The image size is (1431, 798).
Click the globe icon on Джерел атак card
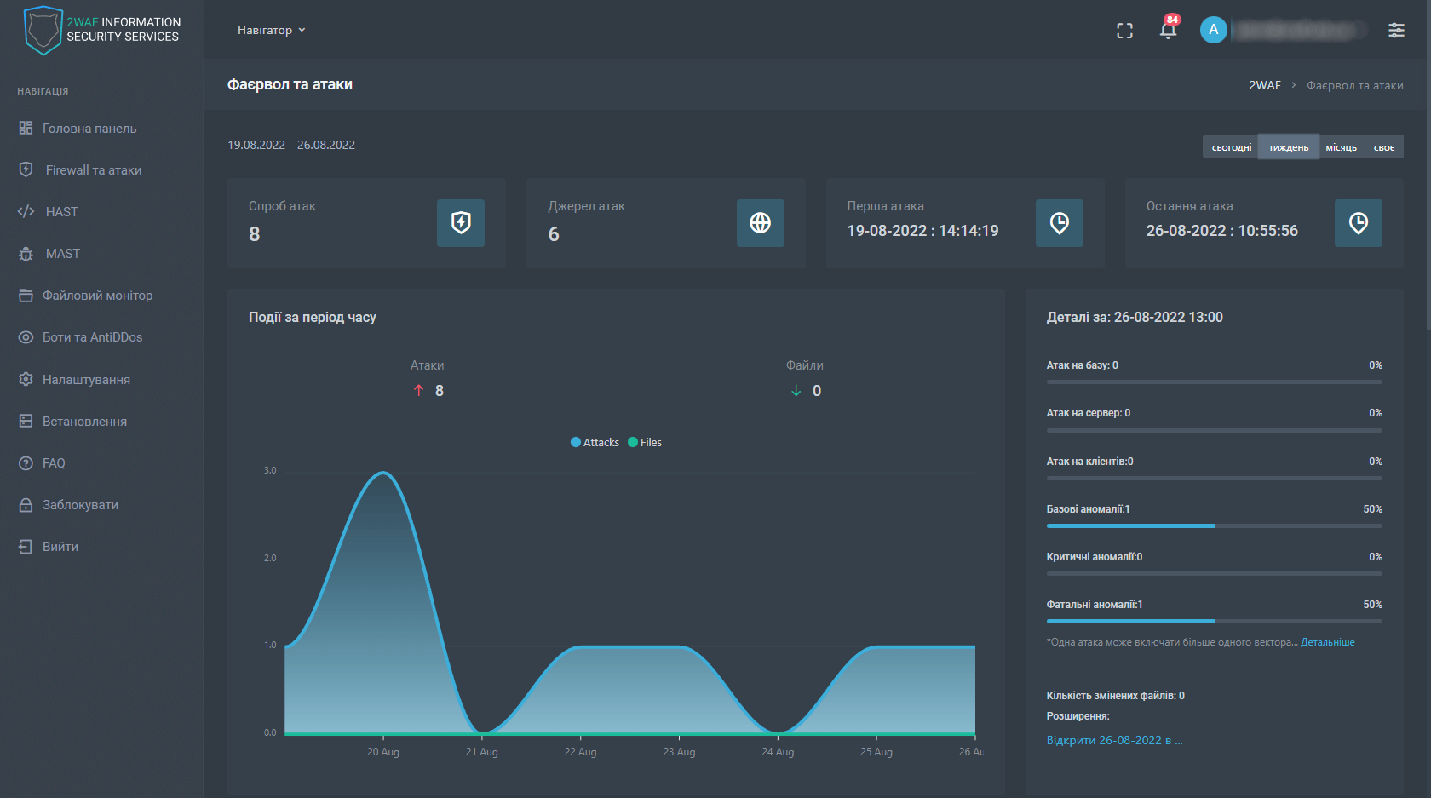pyautogui.click(x=760, y=223)
